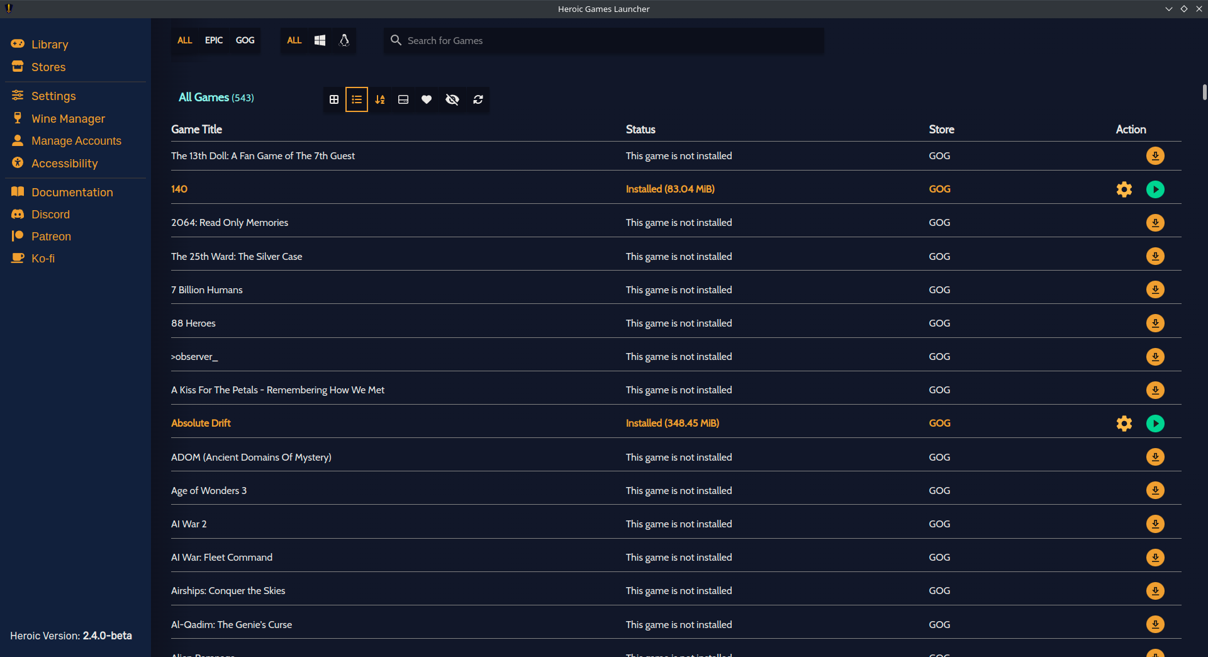
Task: Show ALL stores filter
Action: coord(184,40)
